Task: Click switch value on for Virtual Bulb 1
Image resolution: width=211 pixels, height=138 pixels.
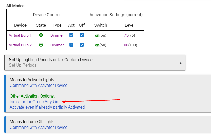Action: point(97,35)
